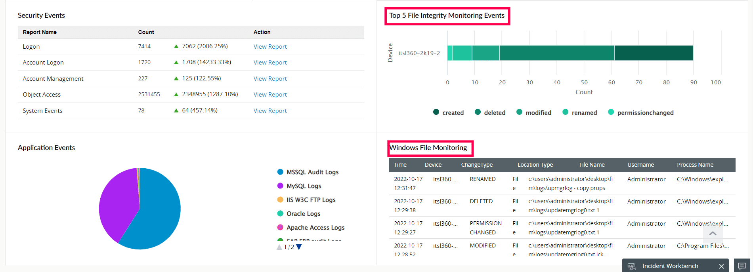
Task: Open the Incident Workbench chart icon
Action: [x=632, y=266]
